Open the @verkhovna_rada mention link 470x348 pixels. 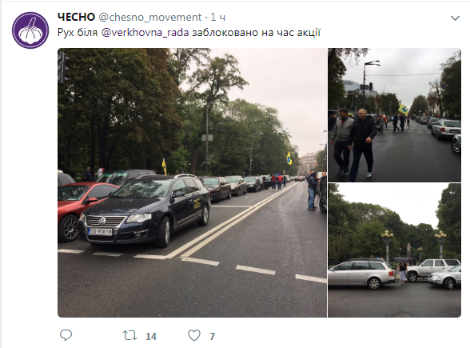(x=145, y=32)
